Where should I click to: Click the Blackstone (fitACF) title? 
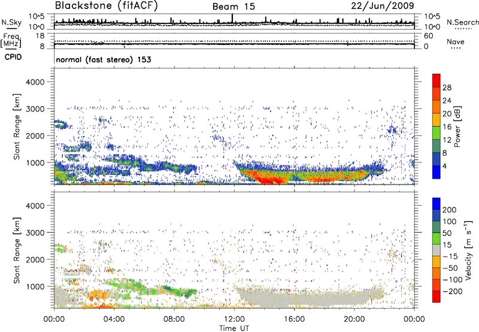(x=106, y=5)
